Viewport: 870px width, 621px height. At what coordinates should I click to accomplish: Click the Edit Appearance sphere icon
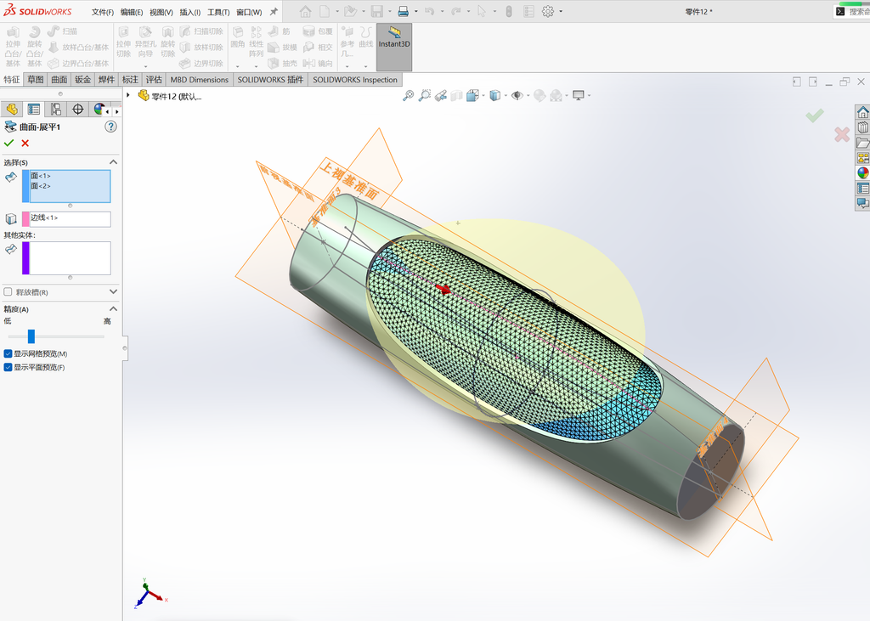[540, 95]
